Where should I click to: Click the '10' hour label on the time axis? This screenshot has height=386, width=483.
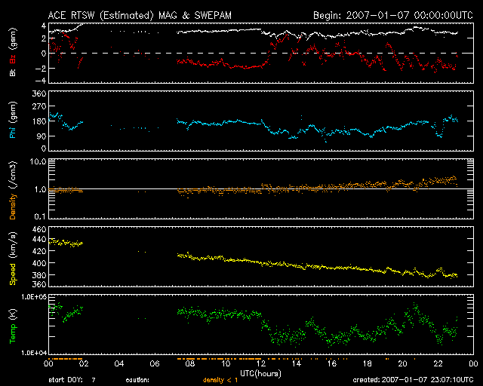point(226,363)
